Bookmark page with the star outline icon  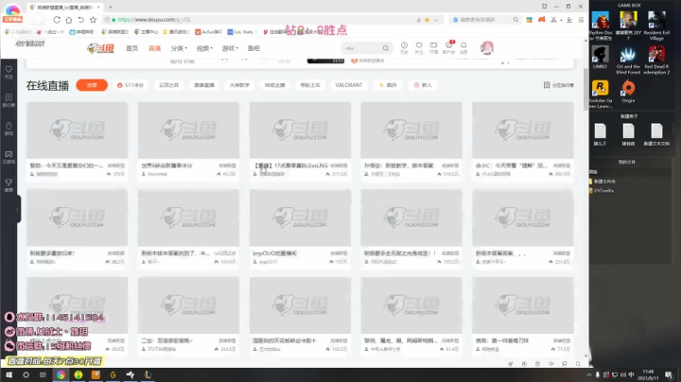click(x=93, y=20)
